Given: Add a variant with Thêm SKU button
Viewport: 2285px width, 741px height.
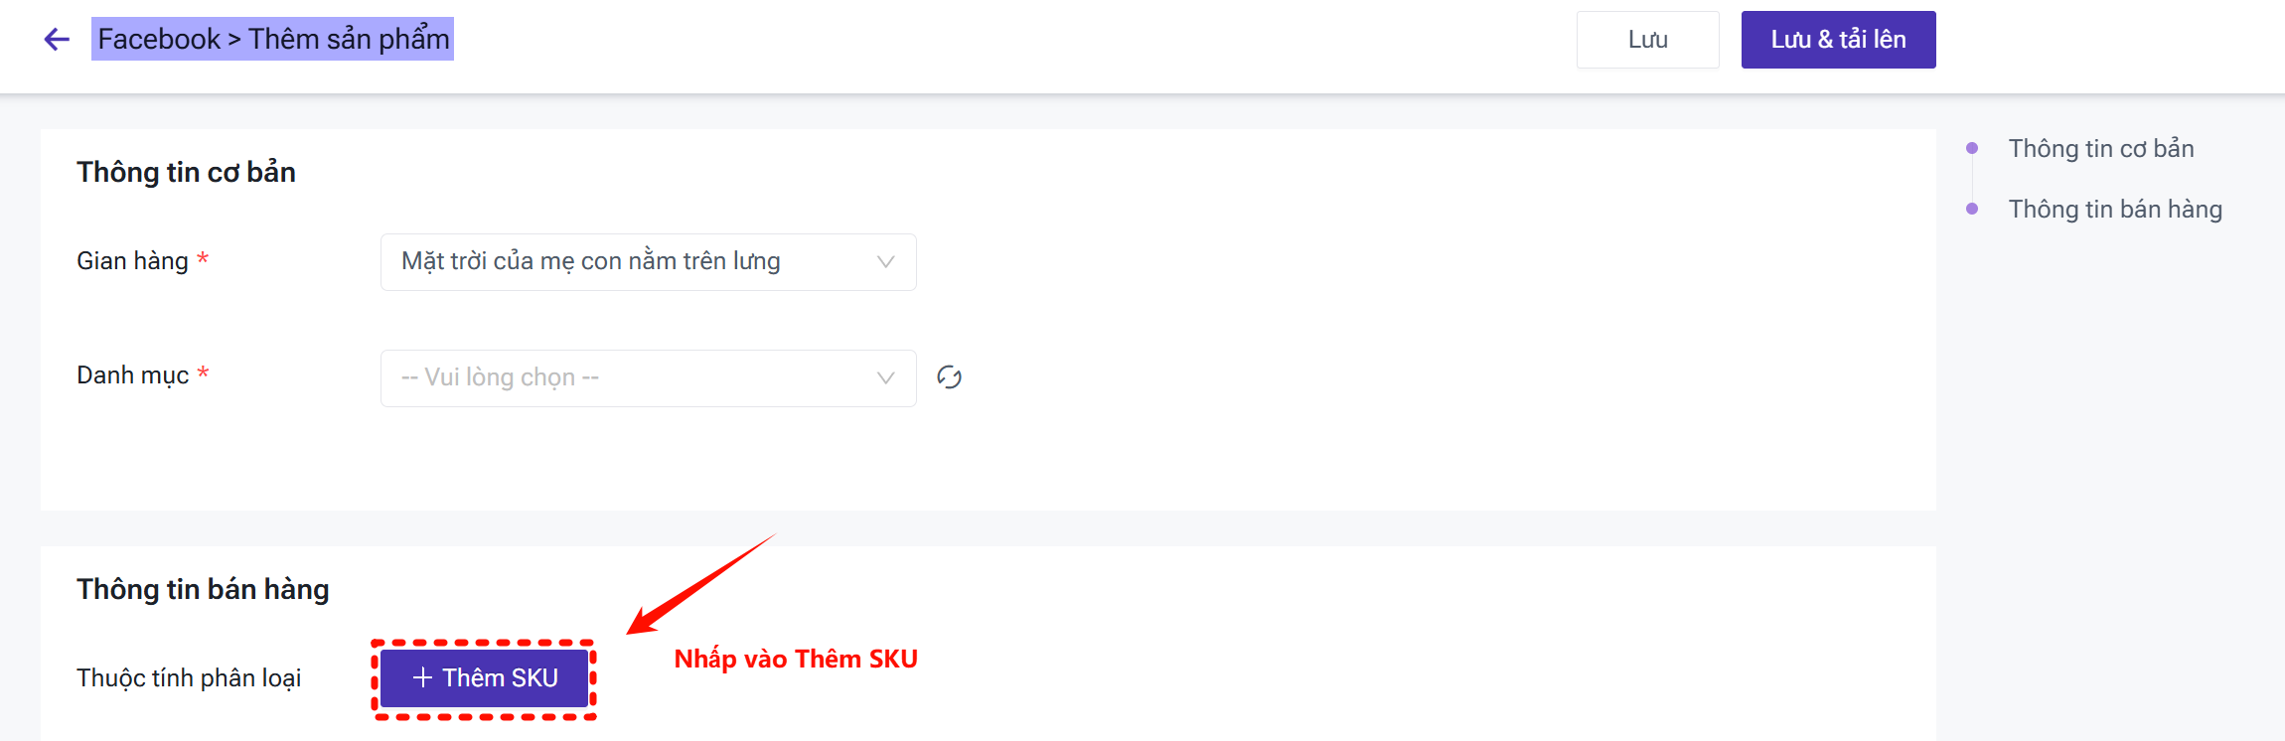Looking at the screenshot, I should (485, 678).
